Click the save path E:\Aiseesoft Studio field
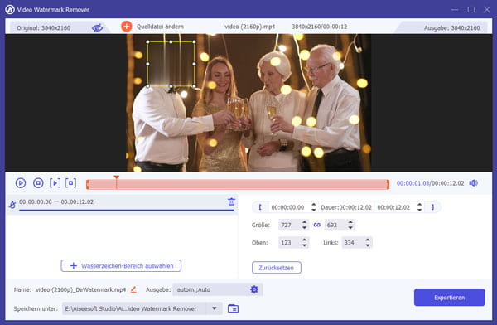The height and width of the screenshot is (325, 497). (x=135, y=308)
